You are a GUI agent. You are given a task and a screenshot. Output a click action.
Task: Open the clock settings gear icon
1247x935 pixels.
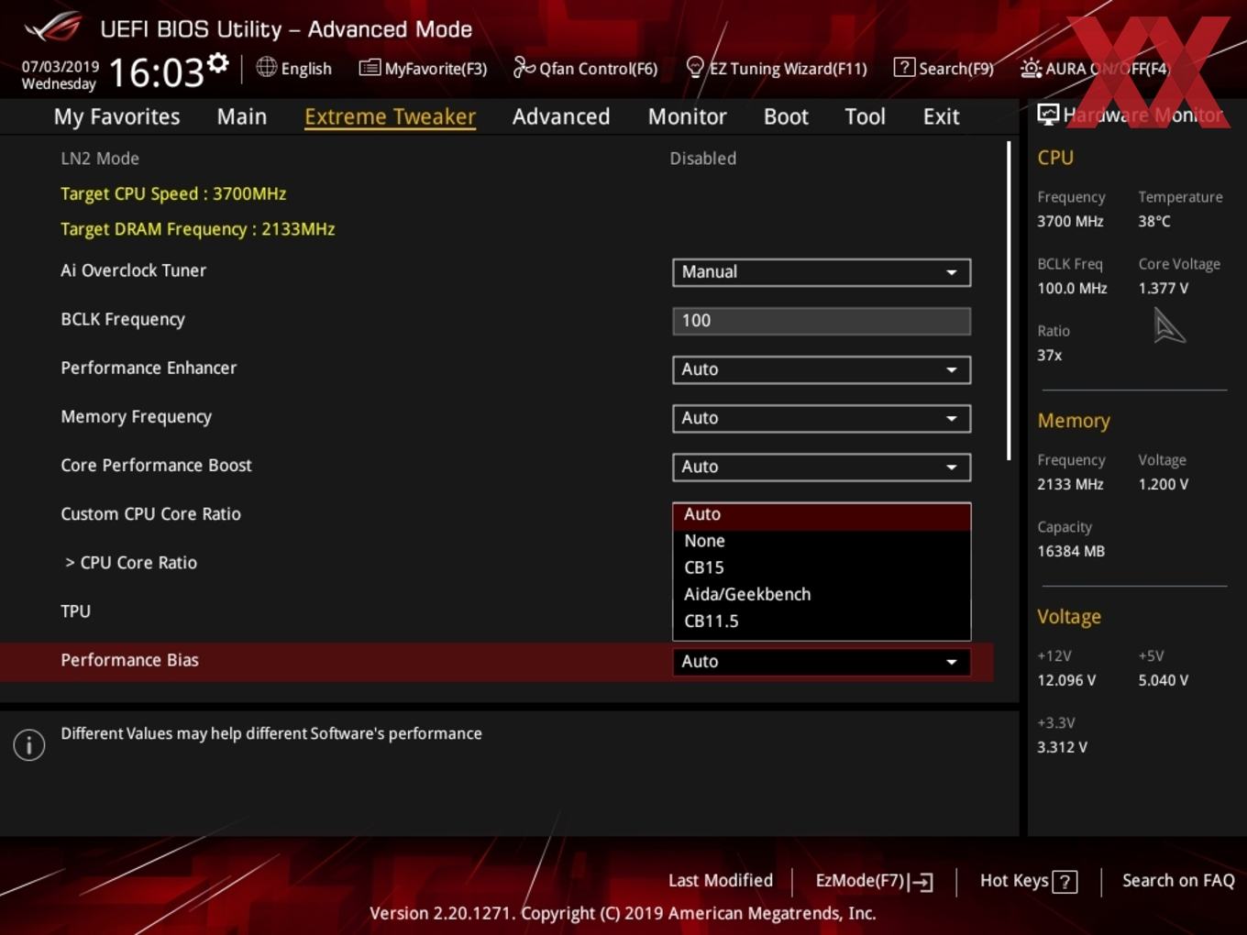[217, 62]
